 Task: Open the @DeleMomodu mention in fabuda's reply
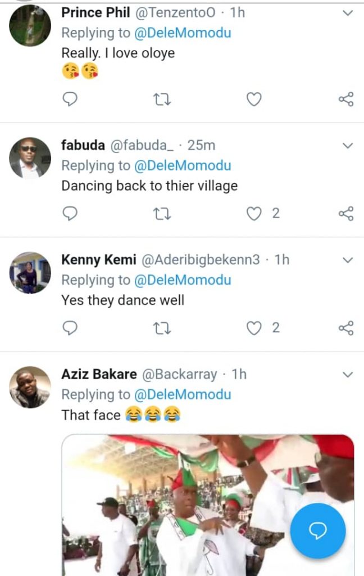pyautogui.click(x=183, y=166)
